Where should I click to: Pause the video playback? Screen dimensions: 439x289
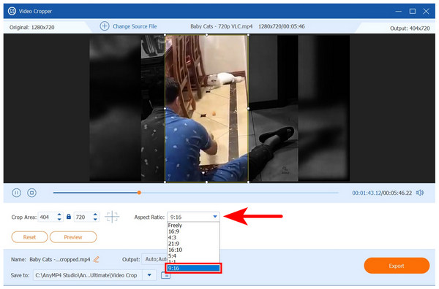click(17, 193)
